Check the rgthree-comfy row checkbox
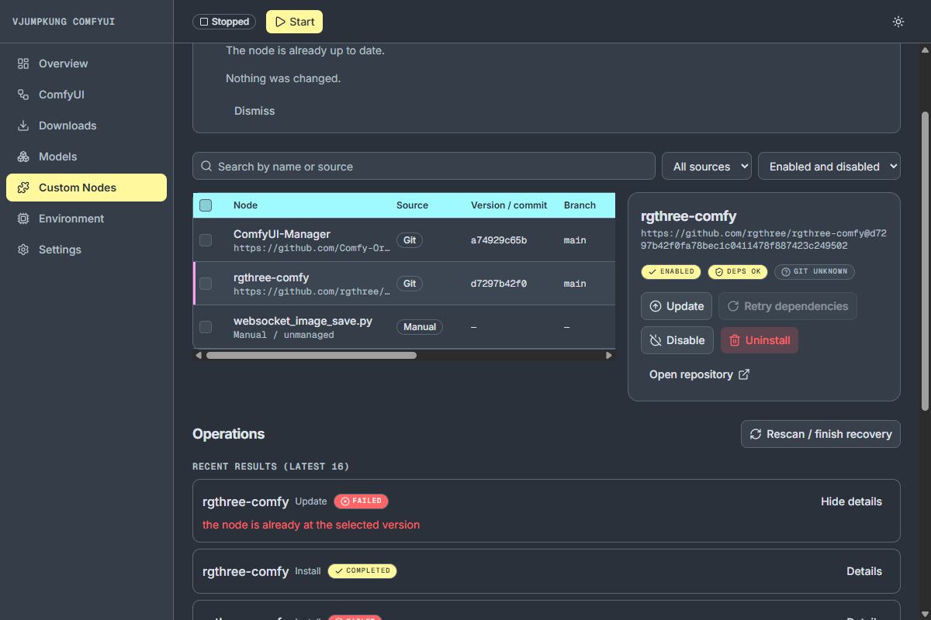Image resolution: width=931 pixels, height=620 pixels. coord(206,284)
